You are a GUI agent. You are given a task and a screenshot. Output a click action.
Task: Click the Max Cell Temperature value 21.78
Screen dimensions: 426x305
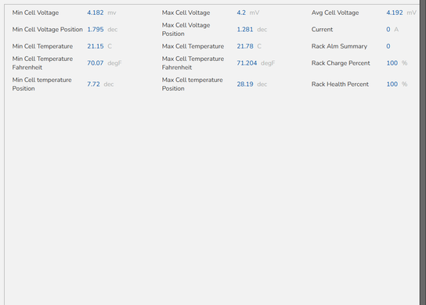(x=245, y=46)
